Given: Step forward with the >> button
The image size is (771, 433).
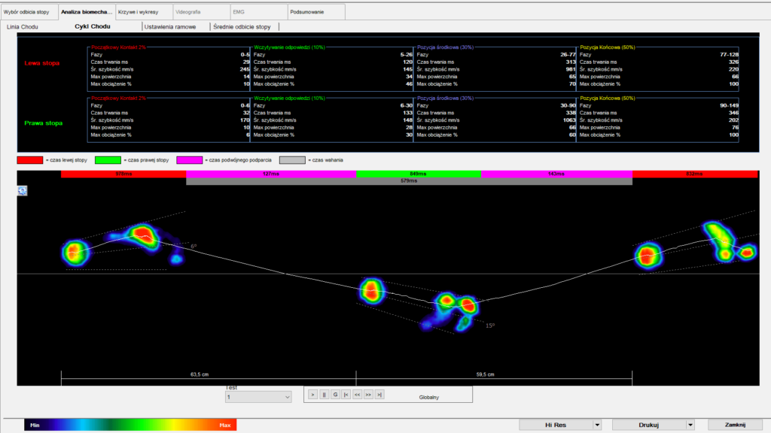Looking at the screenshot, I should point(368,394).
